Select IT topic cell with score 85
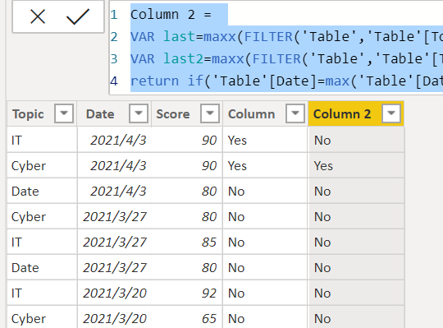 pos(42,242)
